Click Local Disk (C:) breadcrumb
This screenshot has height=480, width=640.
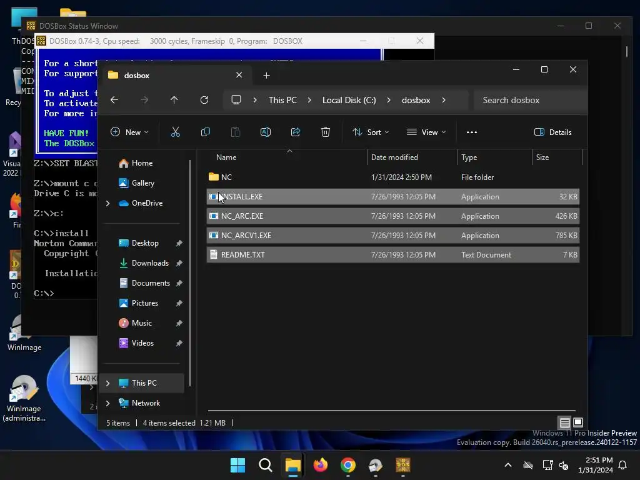pos(349,100)
